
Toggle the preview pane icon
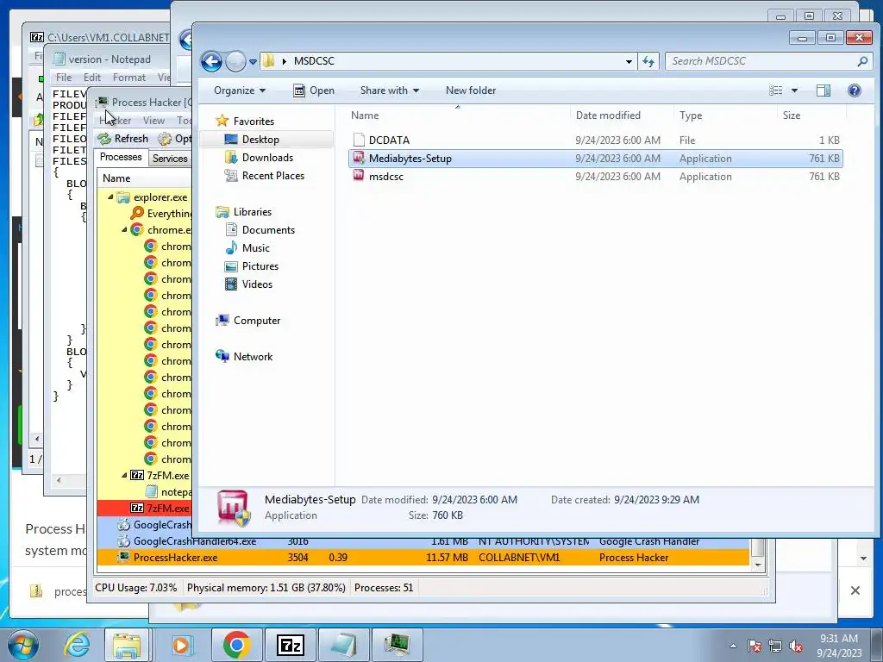point(824,90)
